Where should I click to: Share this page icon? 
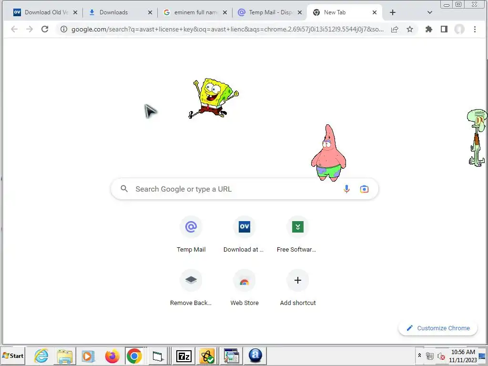click(x=395, y=29)
